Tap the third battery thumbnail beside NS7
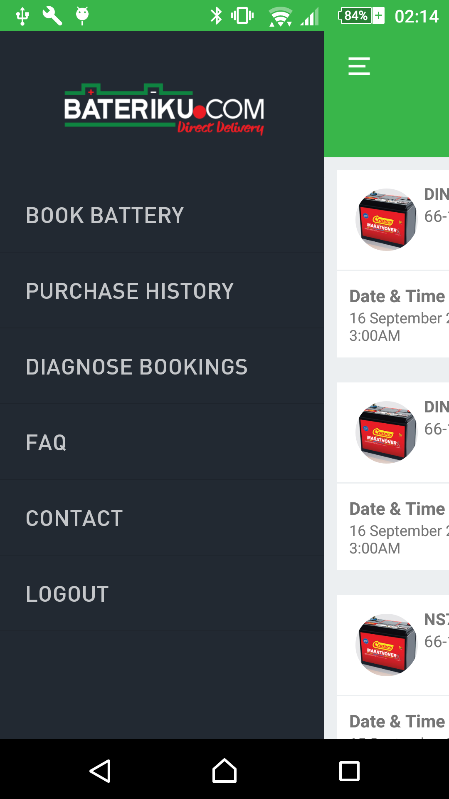This screenshot has width=449, height=799. coord(387,645)
